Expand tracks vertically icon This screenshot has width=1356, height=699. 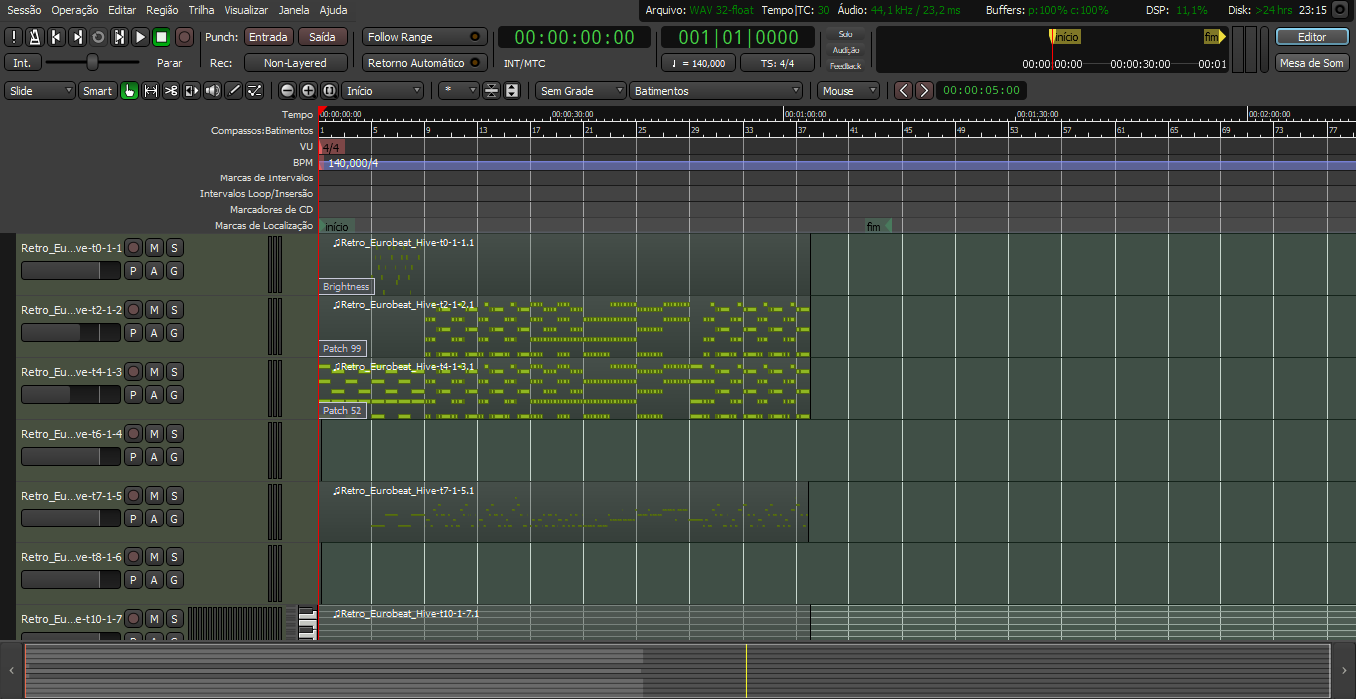tap(511, 90)
